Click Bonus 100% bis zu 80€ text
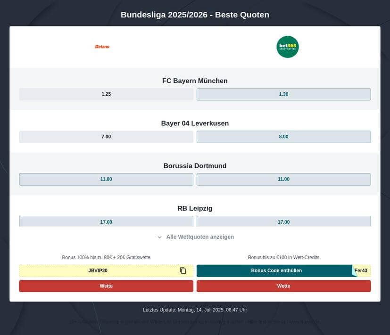The width and height of the screenshot is (390, 335). click(106, 257)
